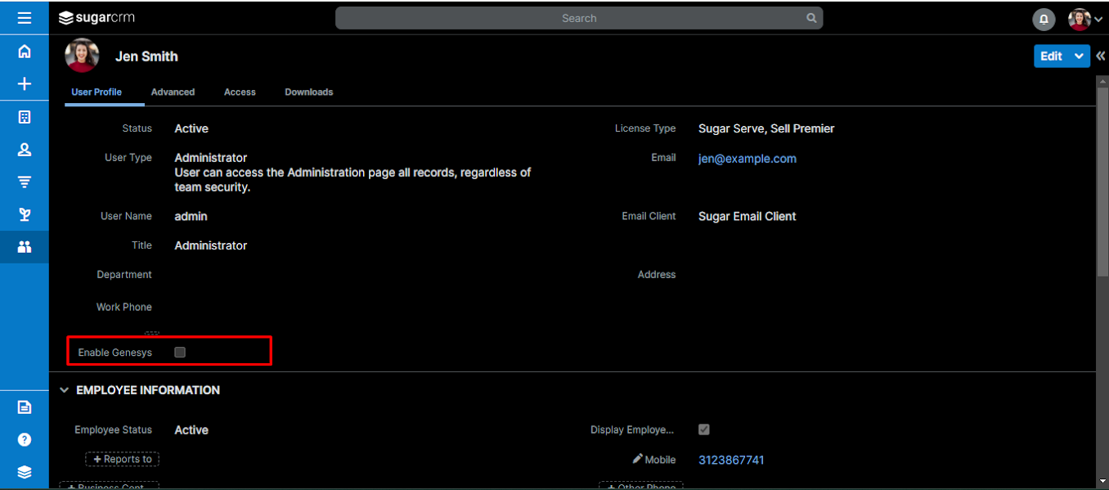Click the Edit button
The height and width of the screenshot is (490, 1109).
[1052, 56]
